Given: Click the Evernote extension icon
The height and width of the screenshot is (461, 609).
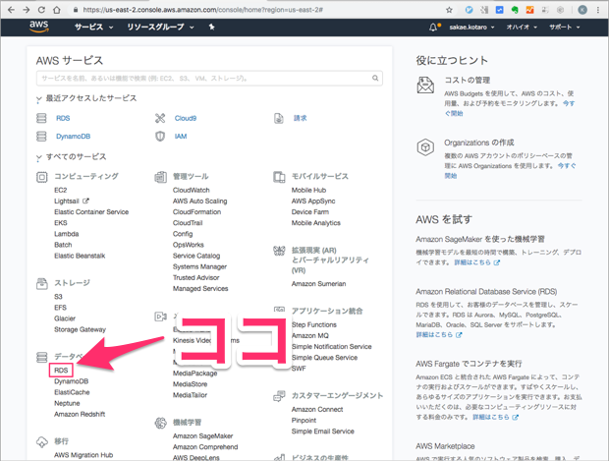Looking at the screenshot, I should pyautogui.click(x=515, y=10).
